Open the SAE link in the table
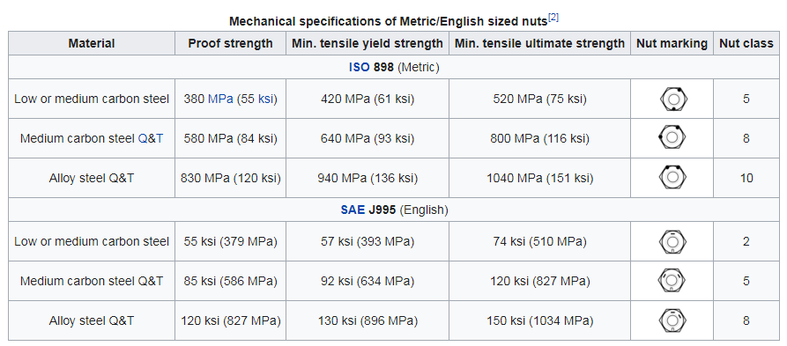Viewport: 787px width, 346px height. pos(353,210)
